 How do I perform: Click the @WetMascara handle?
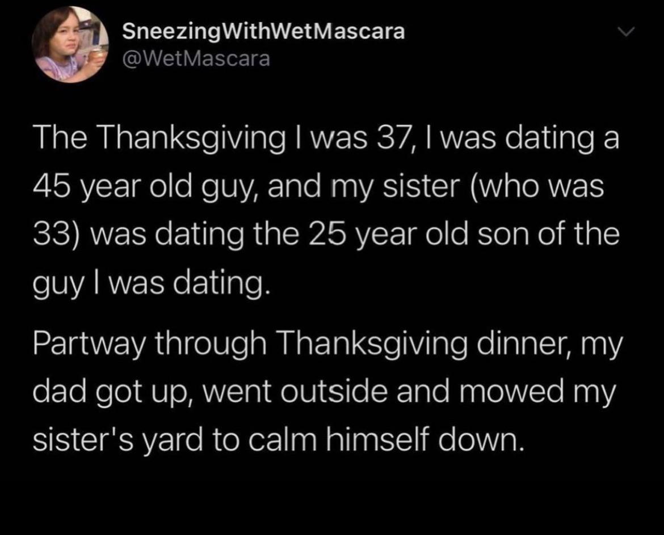coord(196,58)
